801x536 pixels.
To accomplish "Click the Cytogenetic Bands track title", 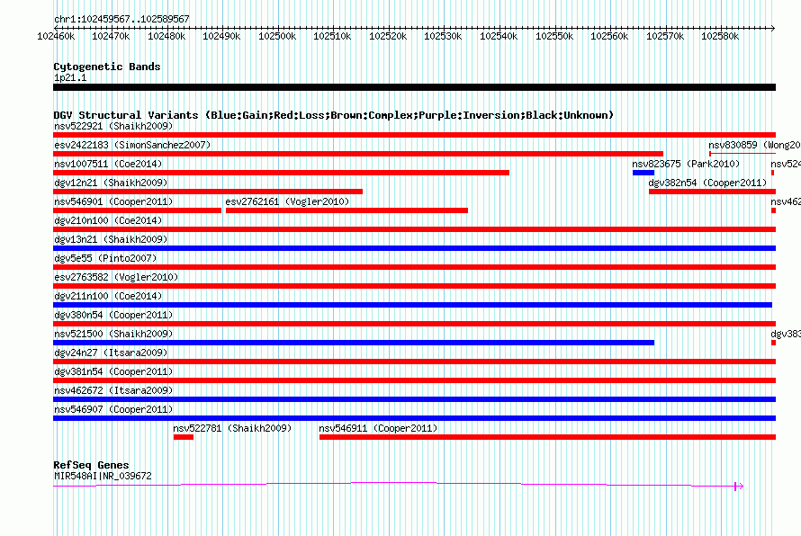I will point(107,67).
